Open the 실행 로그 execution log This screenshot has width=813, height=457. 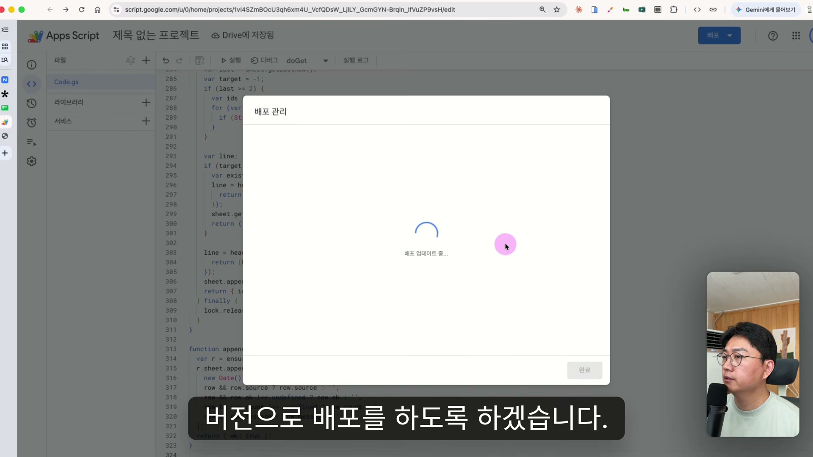(x=356, y=61)
